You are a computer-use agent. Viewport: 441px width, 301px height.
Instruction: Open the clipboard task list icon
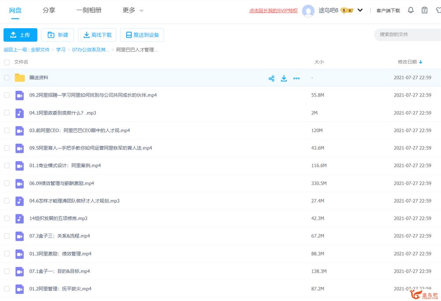[425, 10]
